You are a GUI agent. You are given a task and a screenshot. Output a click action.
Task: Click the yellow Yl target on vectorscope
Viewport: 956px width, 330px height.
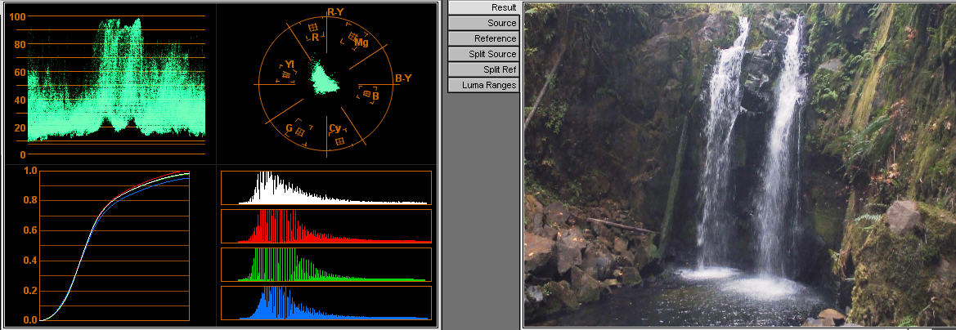point(286,74)
